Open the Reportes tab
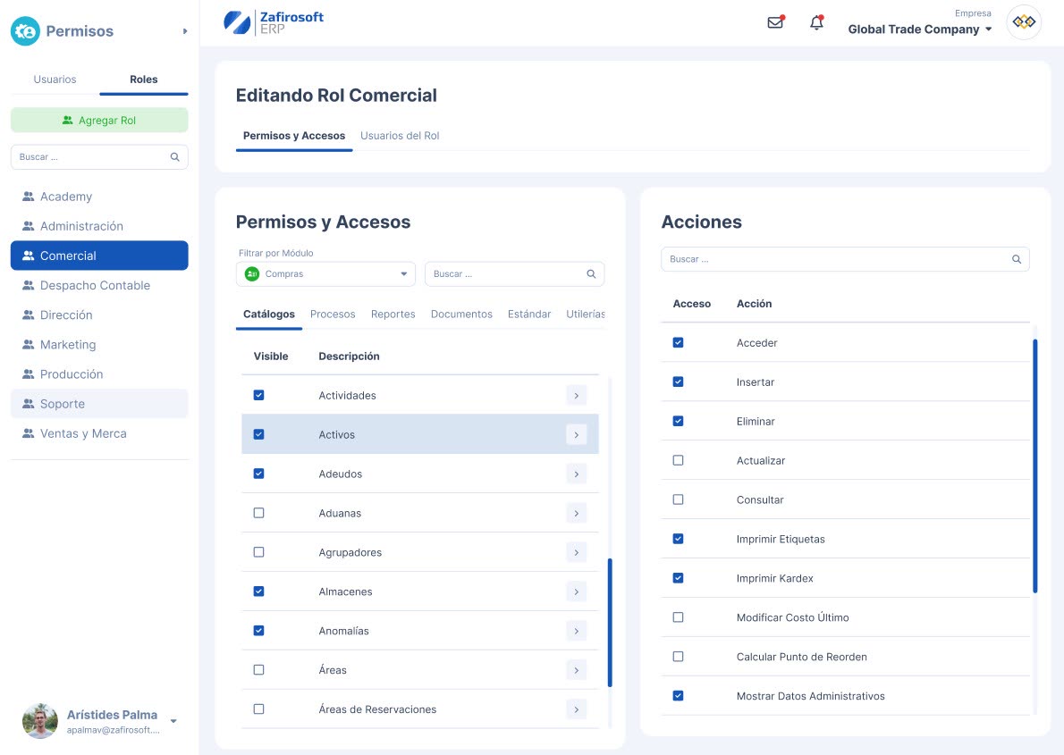The height and width of the screenshot is (755, 1064). coord(393,315)
